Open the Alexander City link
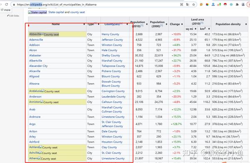This screenshot has width=250, height=163. (x=38, y=66)
